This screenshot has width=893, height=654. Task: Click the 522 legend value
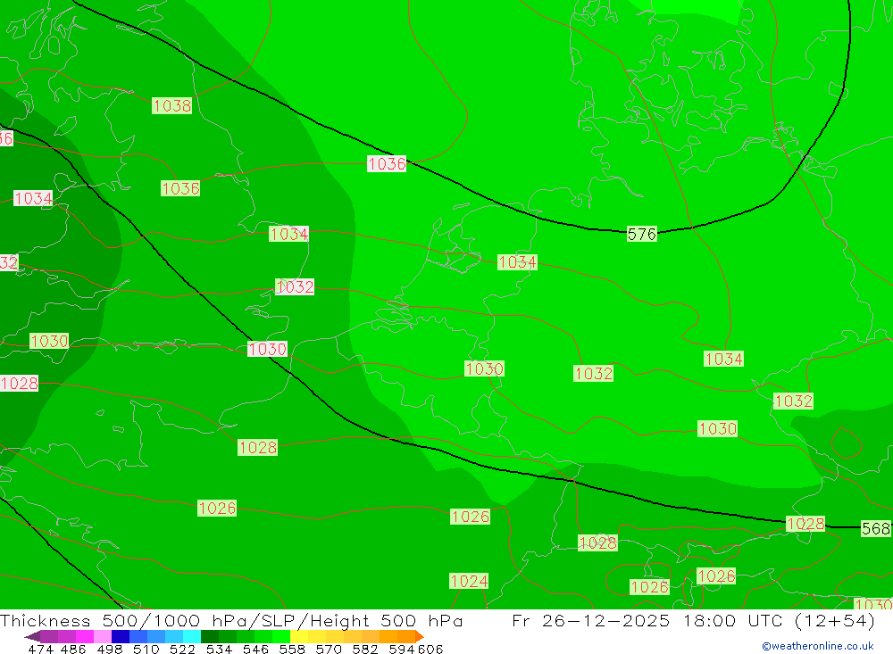point(182,649)
